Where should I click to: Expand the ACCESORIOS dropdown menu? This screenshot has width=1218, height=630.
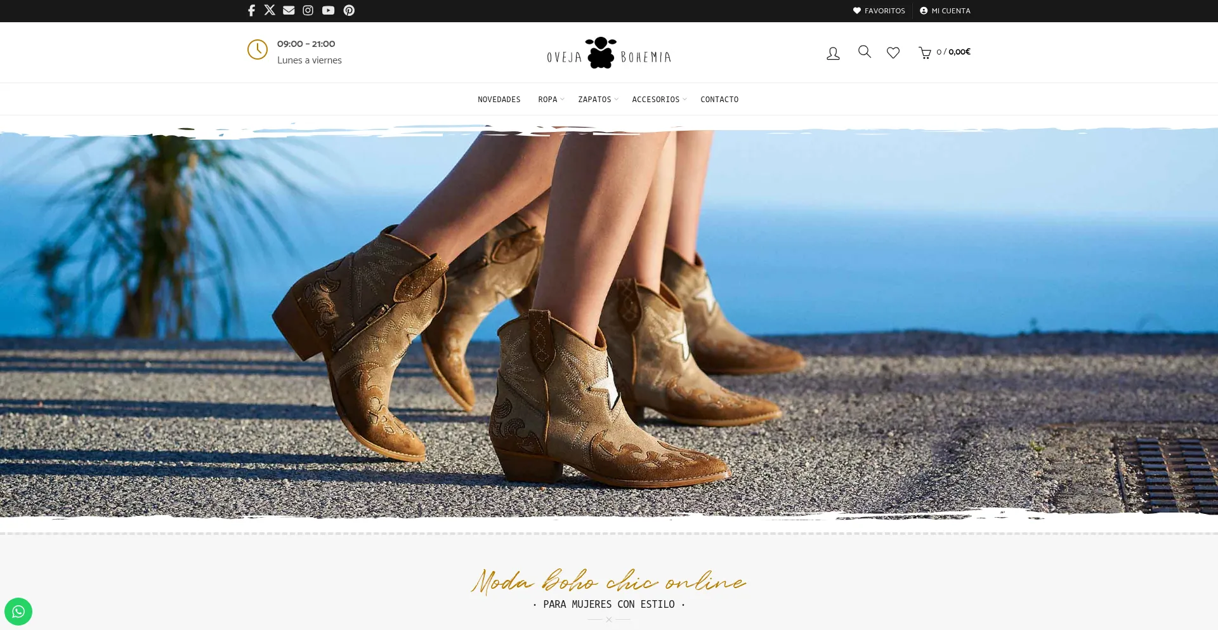coord(658,100)
